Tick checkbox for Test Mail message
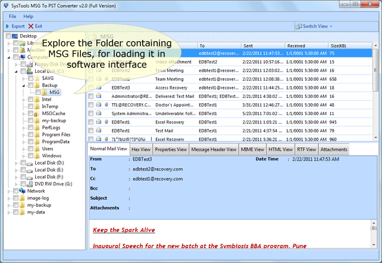This screenshot has width=382, height=263. point(90,131)
